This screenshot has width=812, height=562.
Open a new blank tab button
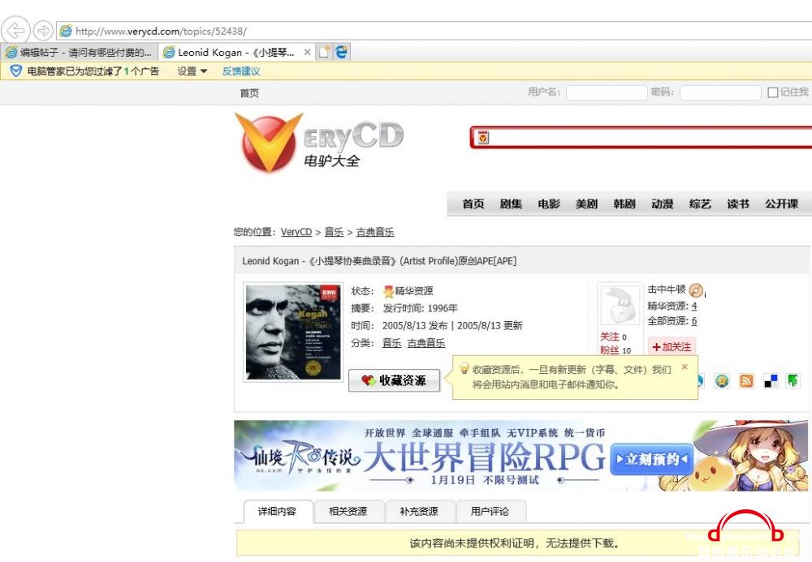324,52
